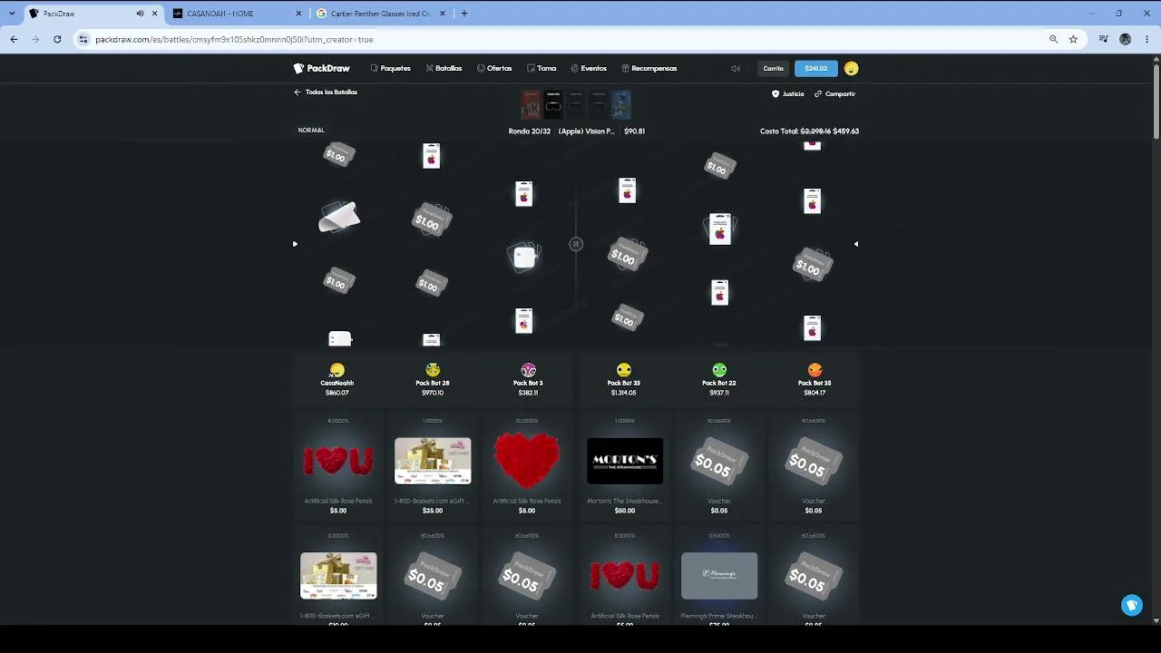Open the Recompensas menu item
This screenshot has height=653, width=1161.
click(649, 68)
